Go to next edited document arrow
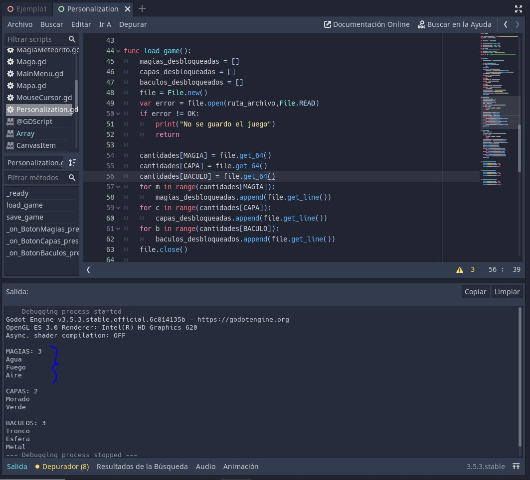Screen dimensions: 530x480 click(x=517, y=24)
